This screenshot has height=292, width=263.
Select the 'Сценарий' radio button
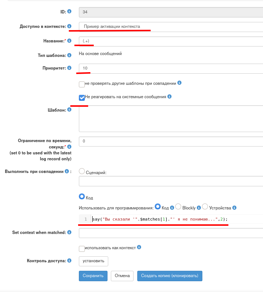(82, 171)
